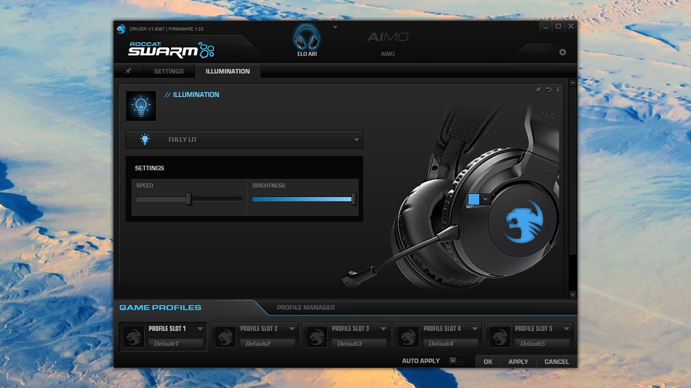
Task: Click the OK button
Action: pos(488,362)
